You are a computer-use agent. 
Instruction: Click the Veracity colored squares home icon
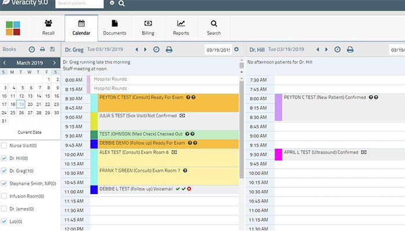click(x=13, y=28)
